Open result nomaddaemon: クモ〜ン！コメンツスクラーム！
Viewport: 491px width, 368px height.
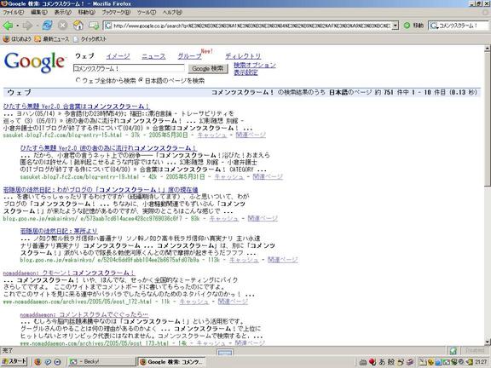tap(69, 273)
